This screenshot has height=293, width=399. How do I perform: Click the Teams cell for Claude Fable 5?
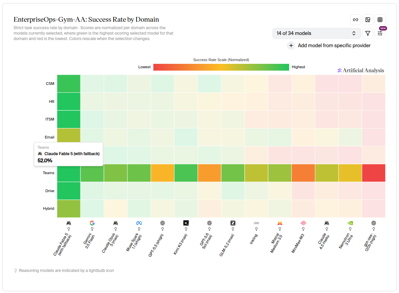click(x=69, y=174)
